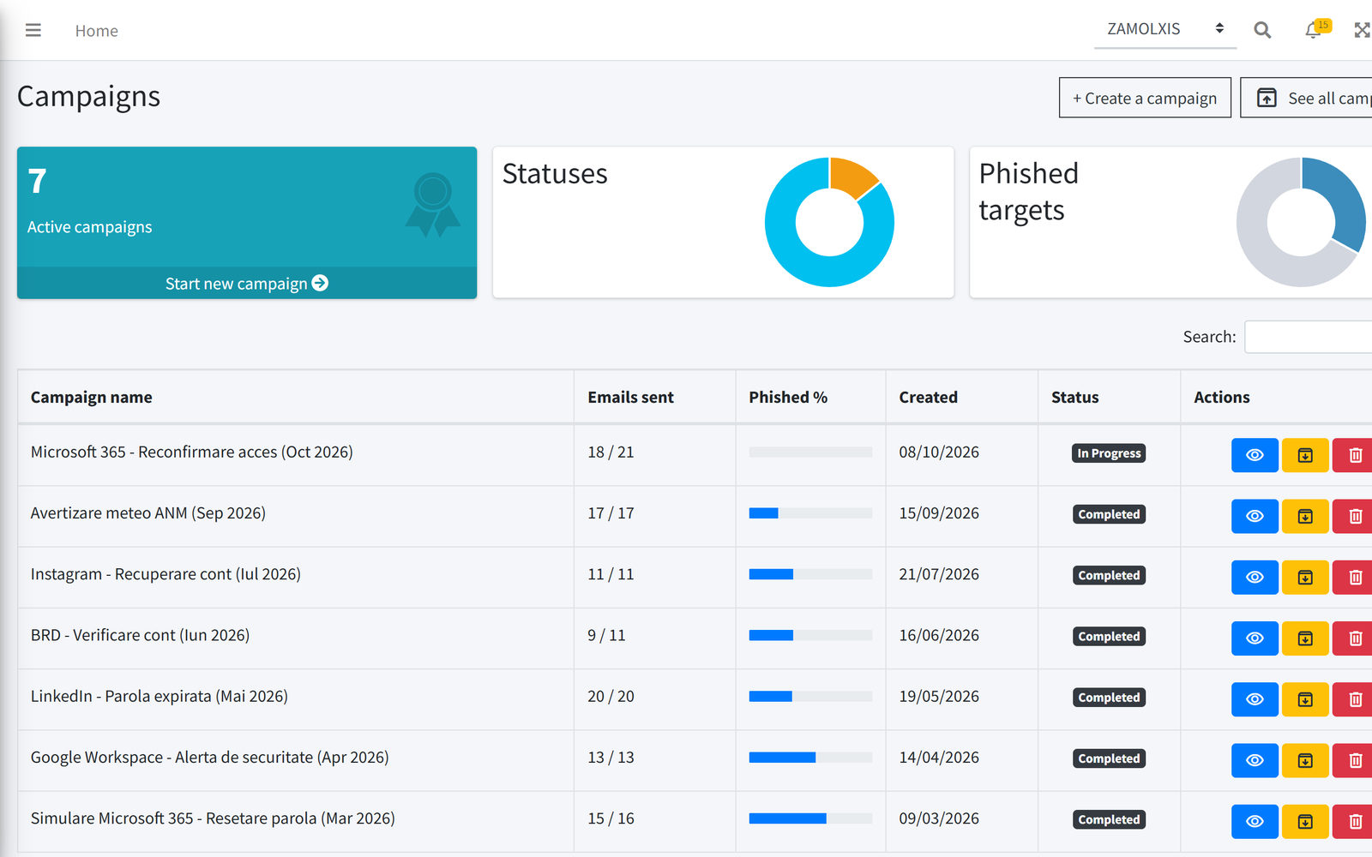Select the LinkedIn - Parola expirata campaign name

tap(159, 696)
